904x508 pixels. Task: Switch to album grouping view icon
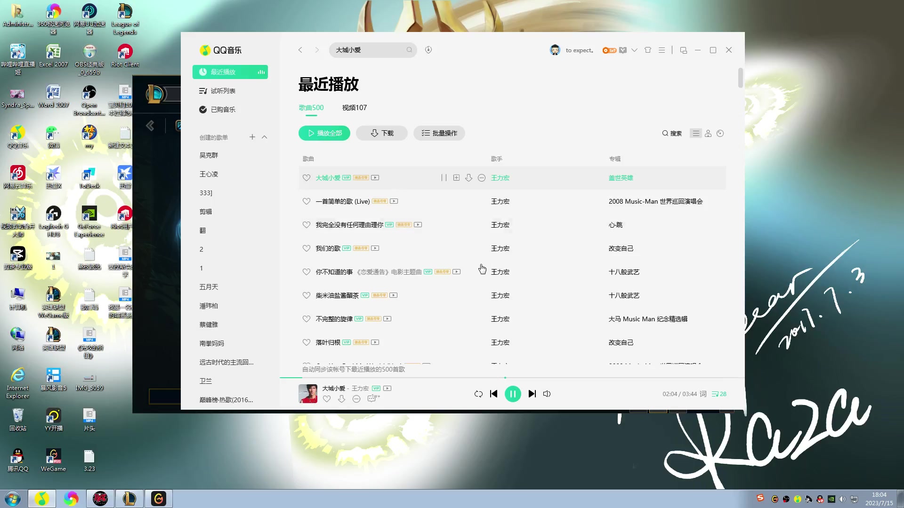pyautogui.click(x=720, y=134)
